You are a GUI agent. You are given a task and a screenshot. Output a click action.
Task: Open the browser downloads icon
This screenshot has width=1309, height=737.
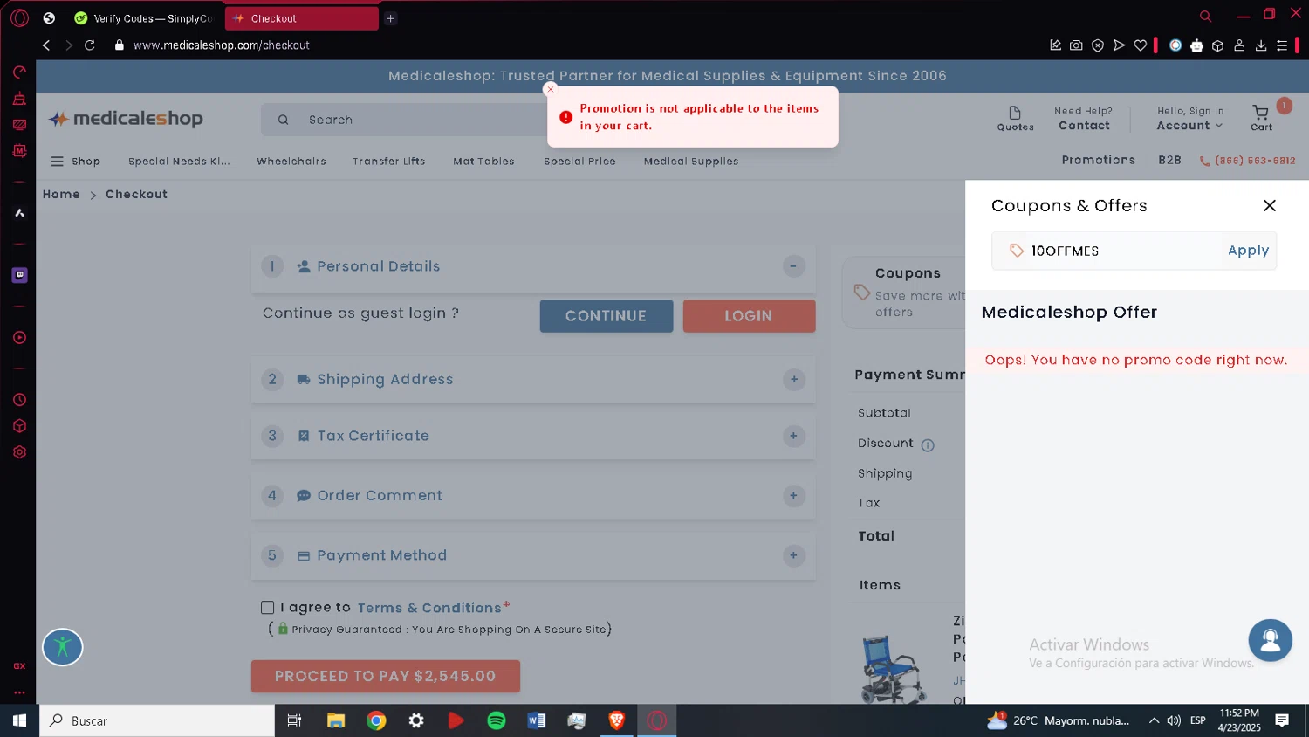coord(1261,45)
